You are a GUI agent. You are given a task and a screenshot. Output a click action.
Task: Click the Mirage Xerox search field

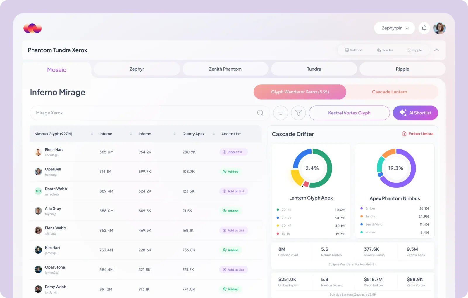(x=150, y=113)
